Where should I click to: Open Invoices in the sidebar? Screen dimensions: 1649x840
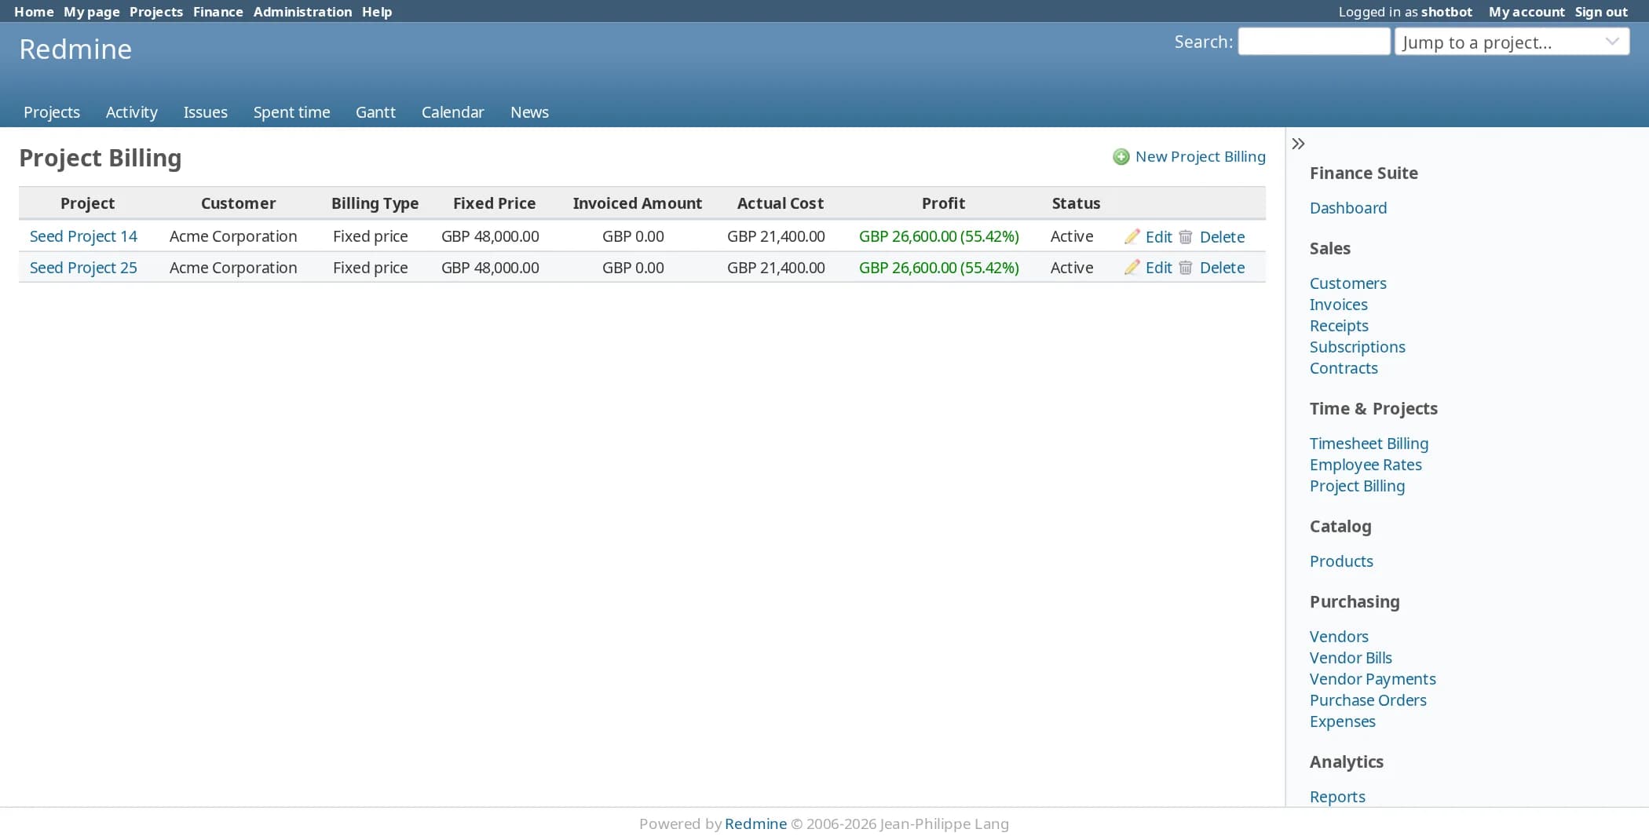(x=1339, y=305)
